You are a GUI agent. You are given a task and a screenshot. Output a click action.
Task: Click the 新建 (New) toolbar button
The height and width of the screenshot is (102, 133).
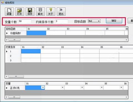9,12
